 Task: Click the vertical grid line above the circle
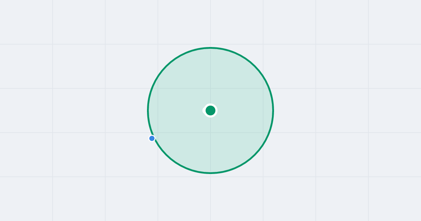click(210, 23)
